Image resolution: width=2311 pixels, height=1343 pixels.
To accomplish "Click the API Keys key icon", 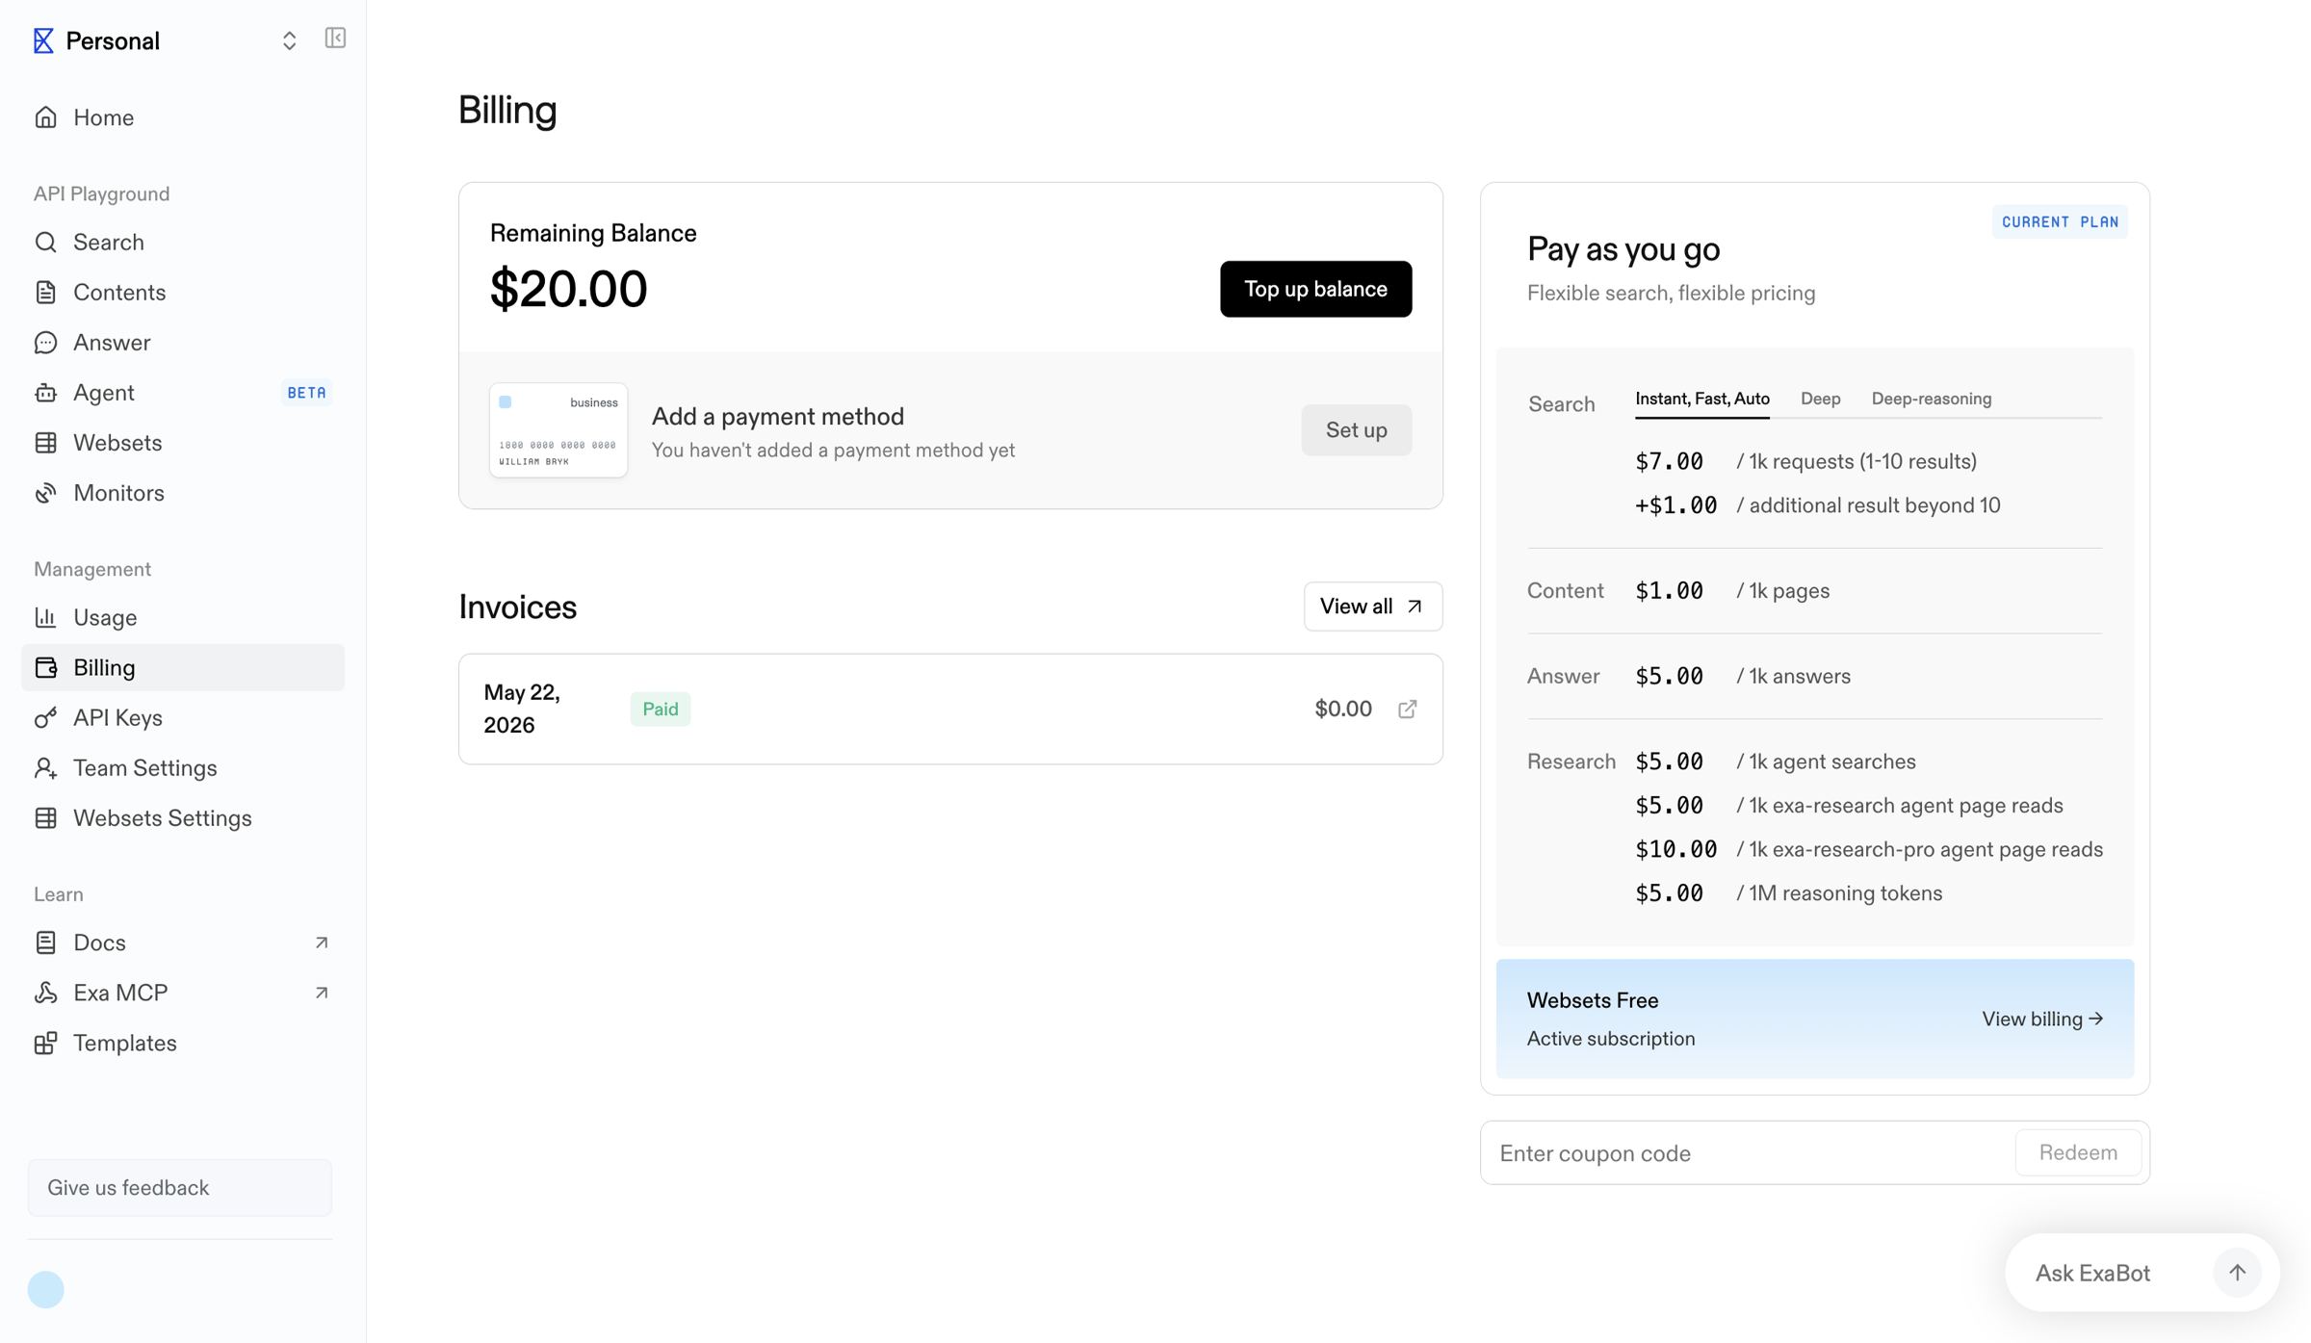I will (46, 717).
